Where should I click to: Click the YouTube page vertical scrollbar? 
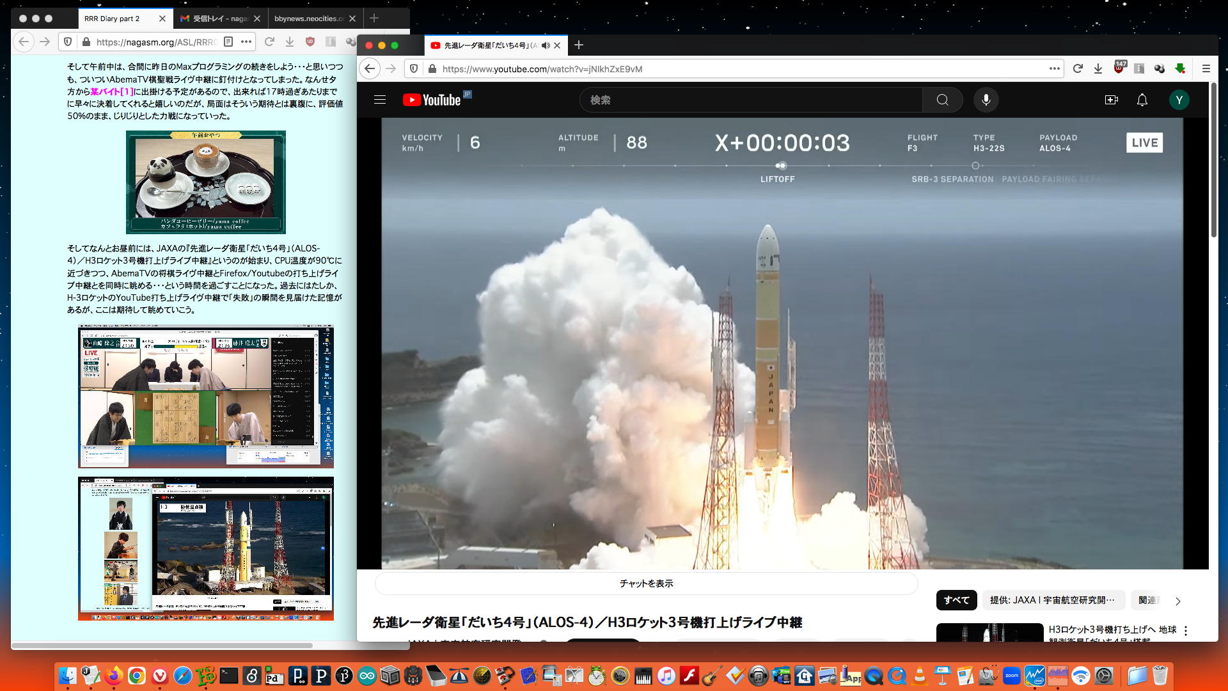point(1213,160)
